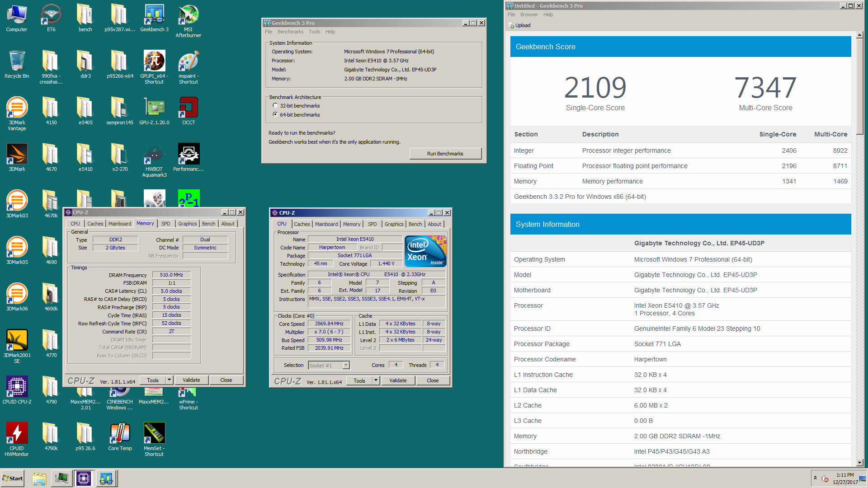Click Validate in right CPU-Z window
868x488 pixels.
(398, 380)
